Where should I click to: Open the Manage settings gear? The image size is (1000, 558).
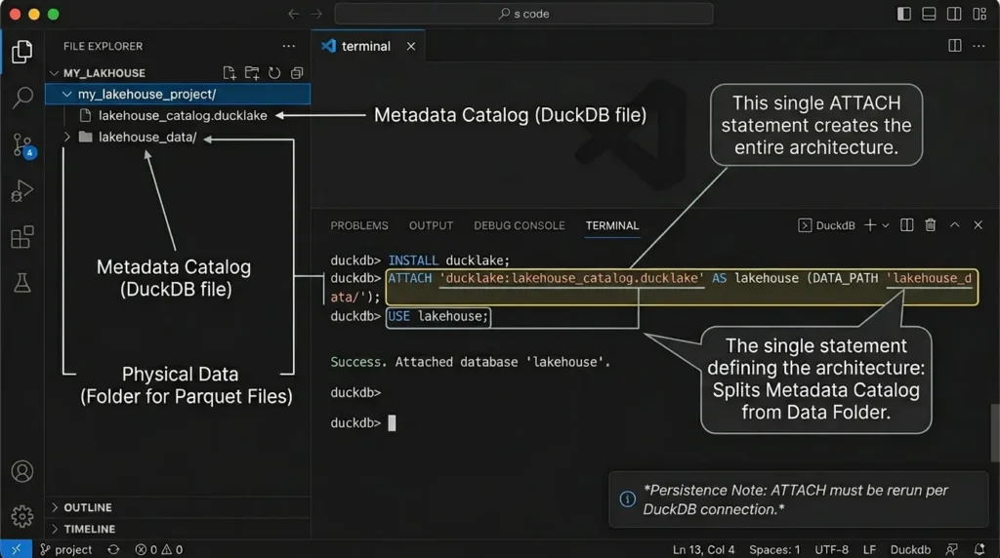click(22, 516)
